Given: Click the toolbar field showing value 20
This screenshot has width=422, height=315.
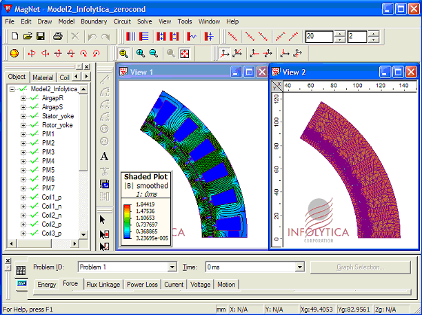Looking at the screenshot, I should pyautogui.click(x=319, y=36).
